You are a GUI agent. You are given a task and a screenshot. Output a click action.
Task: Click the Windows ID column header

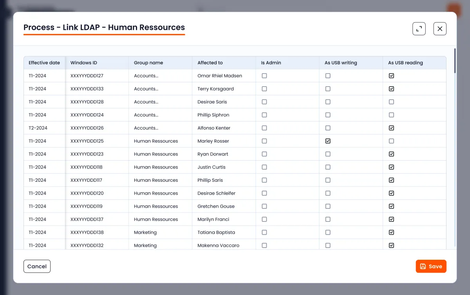coord(84,63)
